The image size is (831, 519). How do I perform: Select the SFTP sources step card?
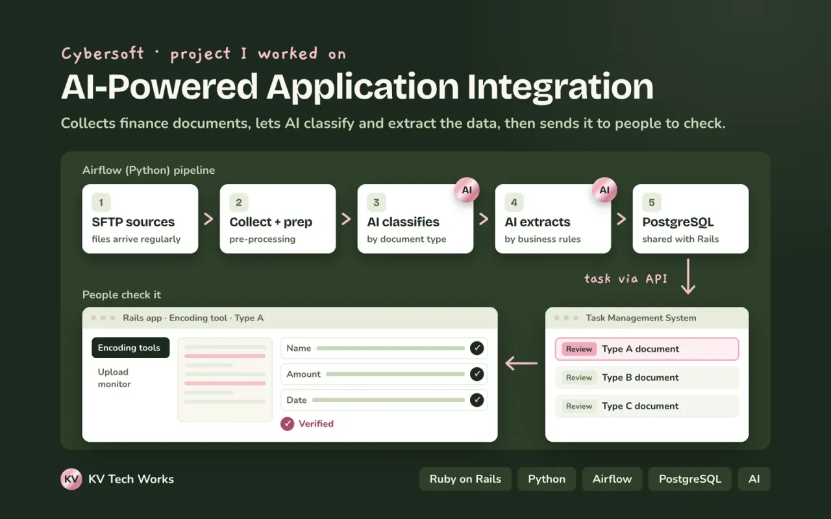[140, 219]
